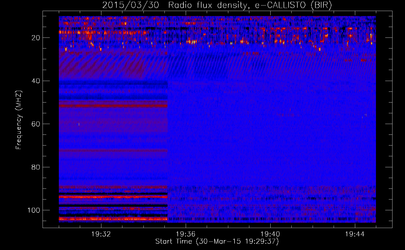This screenshot has width=405, height=250.
Task: Click the '19:36' time tick label
Action: pos(186,234)
